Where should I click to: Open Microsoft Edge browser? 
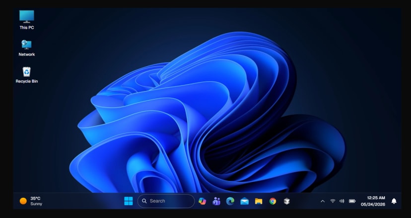point(230,201)
